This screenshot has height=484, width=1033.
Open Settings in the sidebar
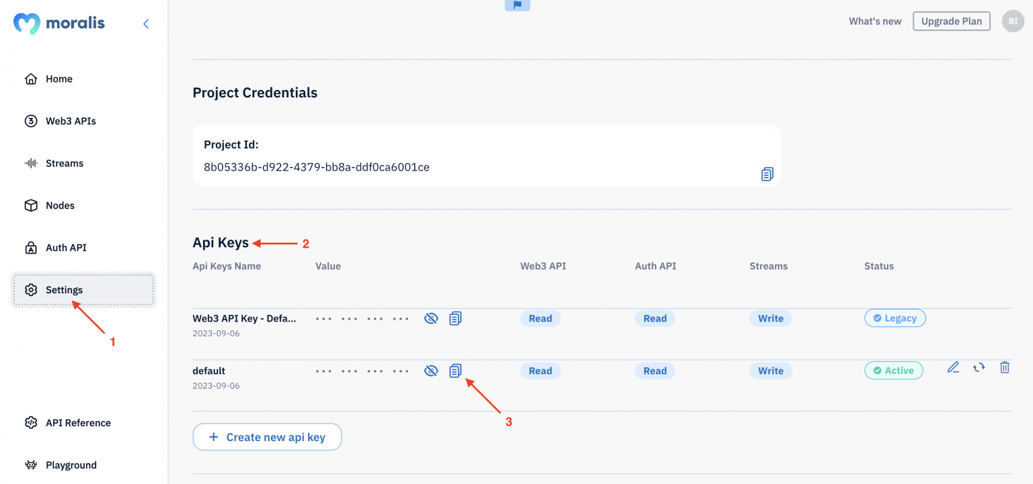coord(83,290)
